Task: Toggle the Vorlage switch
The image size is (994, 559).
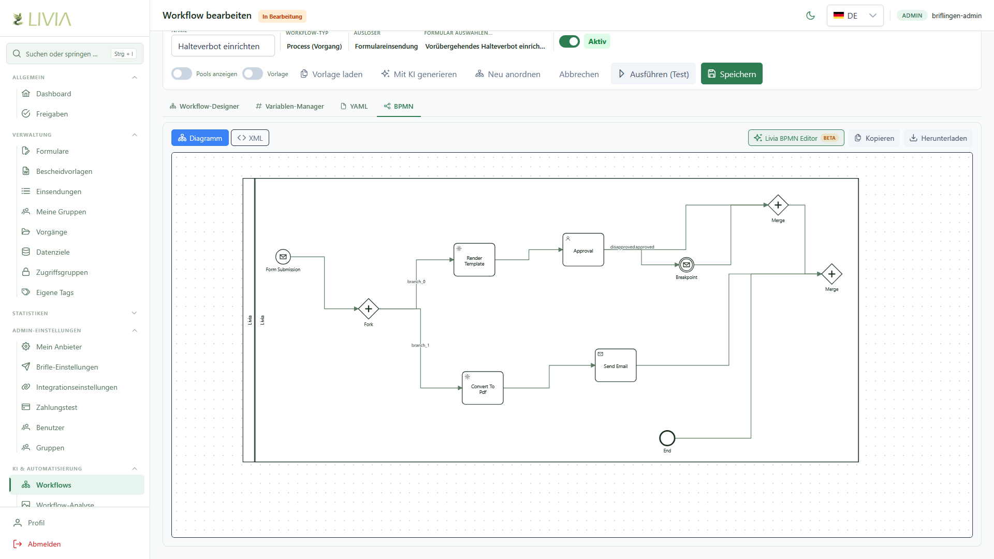Action: tap(253, 74)
